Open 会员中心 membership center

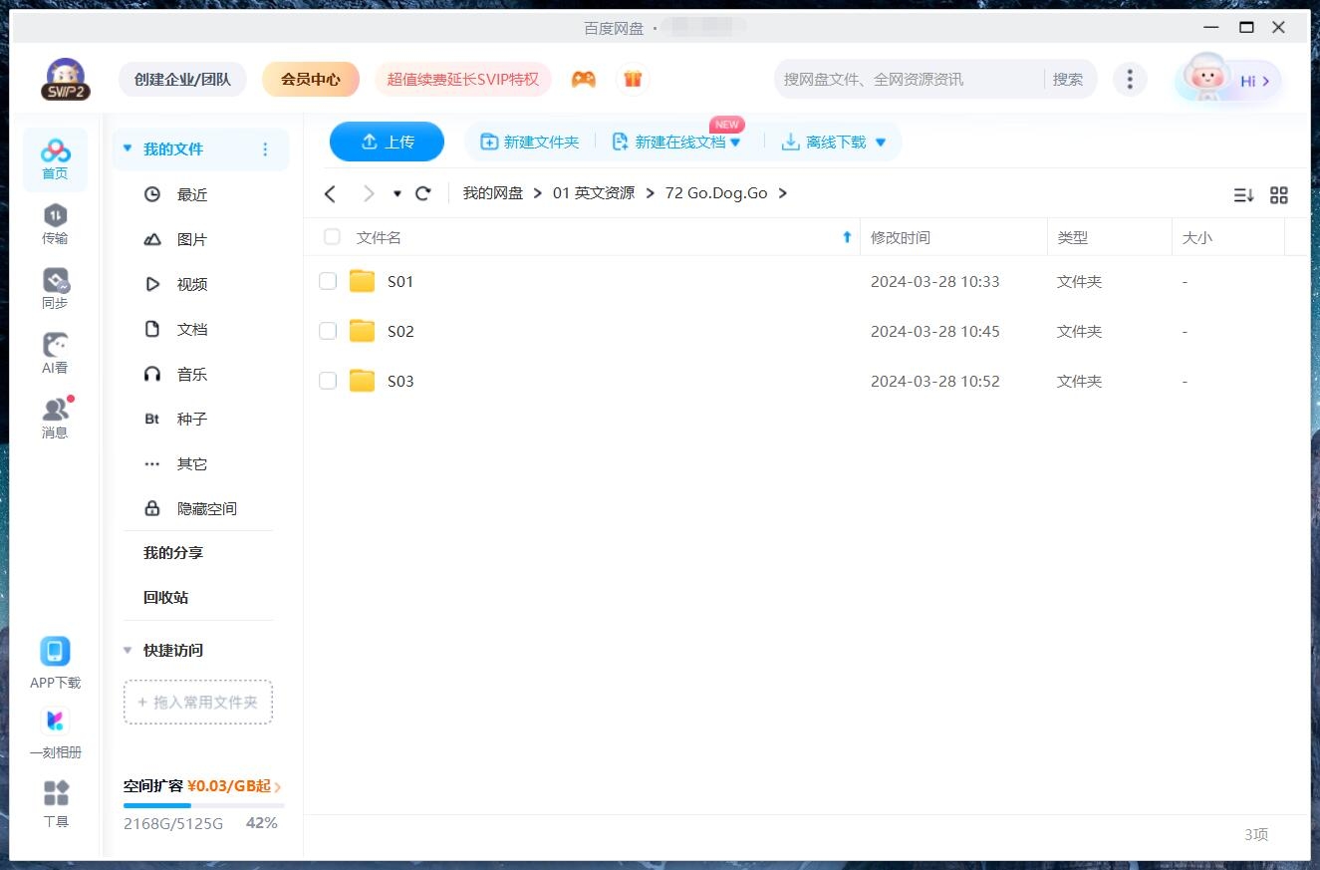(x=310, y=79)
